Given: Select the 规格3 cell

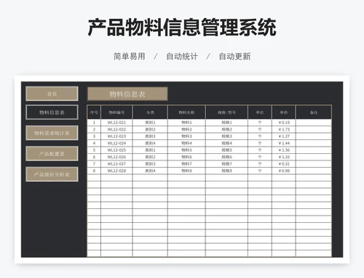Looking at the screenshot, I should (x=226, y=136).
